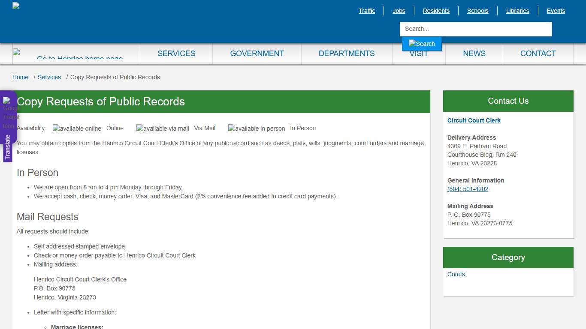
Task: Open the Translate sidebar tab
Action: pyautogui.click(x=8, y=146)
